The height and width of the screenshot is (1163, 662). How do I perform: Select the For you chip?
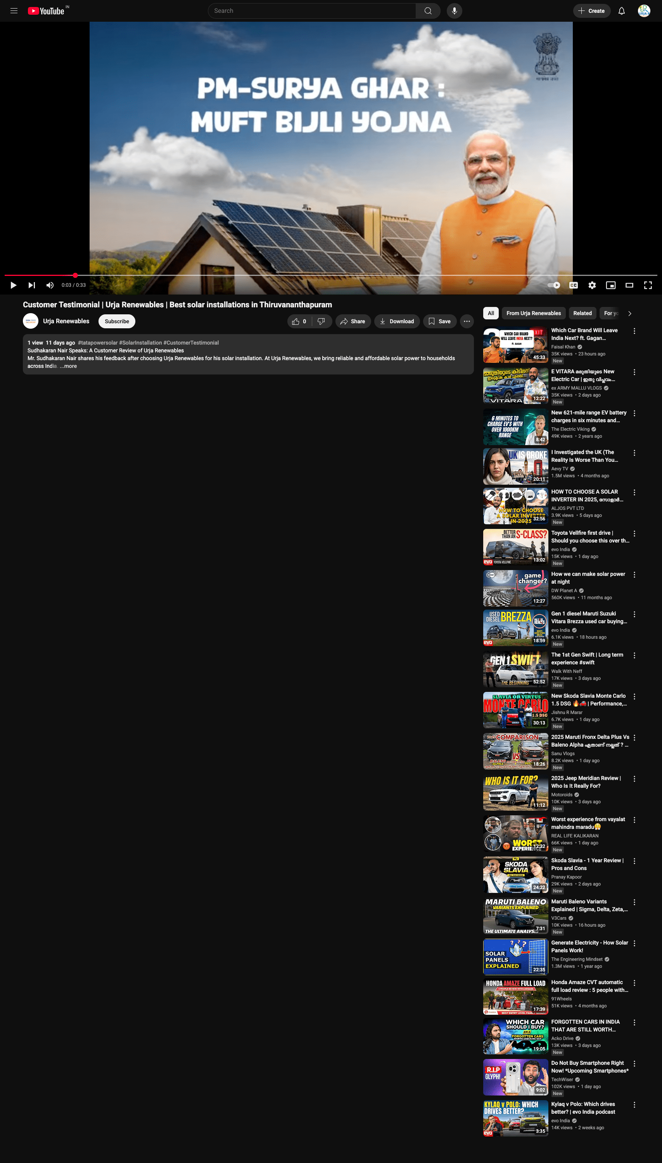point(611,313)
